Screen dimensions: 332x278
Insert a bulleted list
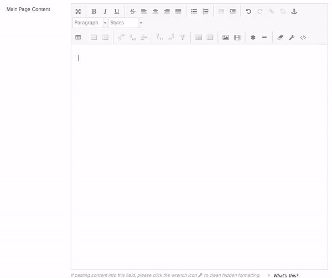[194, 12]
